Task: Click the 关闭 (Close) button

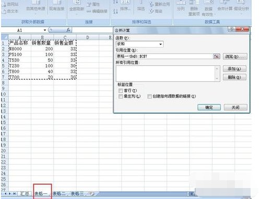Action: (235, 108)
